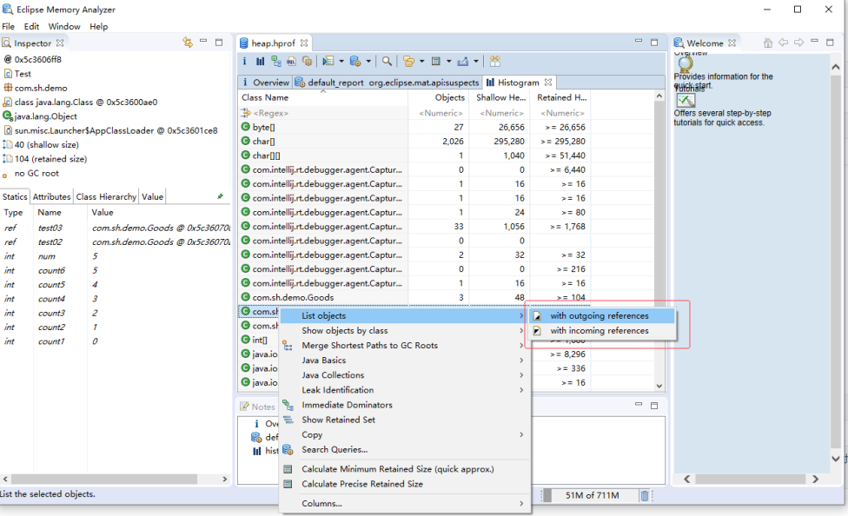The height and width of the screenshot is (516, 848).
Task: Close the Welcome view tab
Action: point(732,43)
